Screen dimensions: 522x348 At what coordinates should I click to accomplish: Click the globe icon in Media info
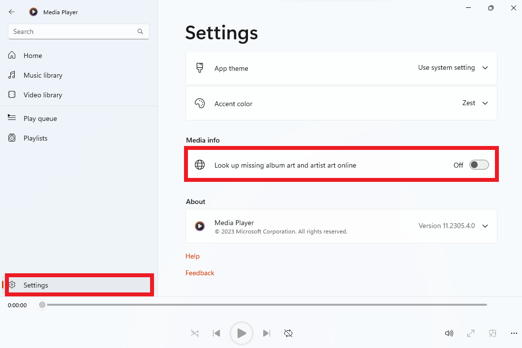tap(200, 165)
